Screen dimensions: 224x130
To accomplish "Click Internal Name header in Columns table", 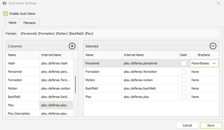I will pos(56,55).
